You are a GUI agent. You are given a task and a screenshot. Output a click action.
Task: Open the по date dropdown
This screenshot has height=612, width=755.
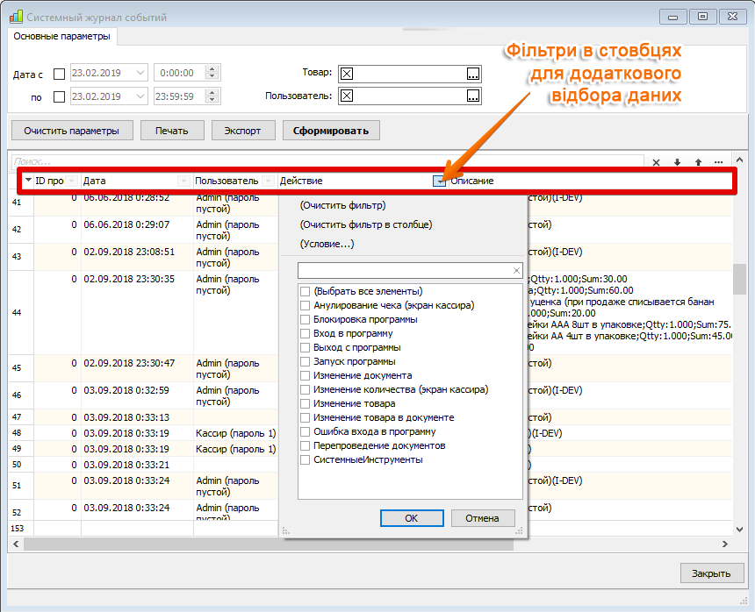pos(140,96)
